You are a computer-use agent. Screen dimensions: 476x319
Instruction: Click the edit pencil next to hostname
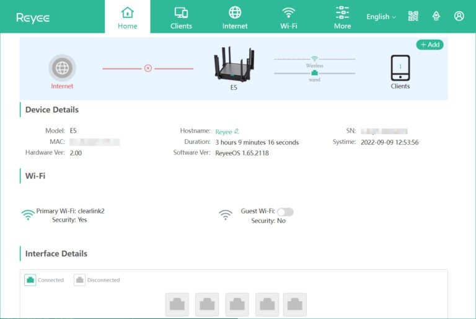pyautogui.click(x=237, y=132)
